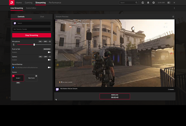Switch to the Scene Editor sub-tab
Image resolution: width=186 pixels, height=126 pixels.
coord(31,8)
